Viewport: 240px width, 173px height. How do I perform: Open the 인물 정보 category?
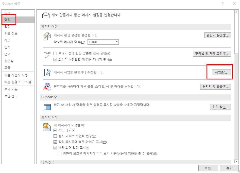pos(18,33)
